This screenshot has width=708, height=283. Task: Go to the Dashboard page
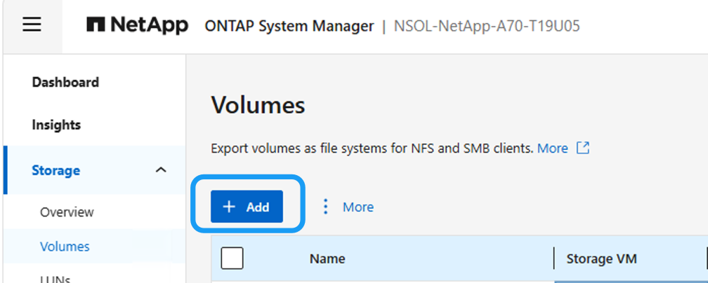tap(65, 83)
